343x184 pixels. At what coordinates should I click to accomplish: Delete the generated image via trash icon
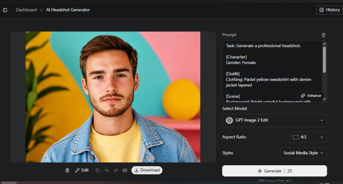coord(67,170)
